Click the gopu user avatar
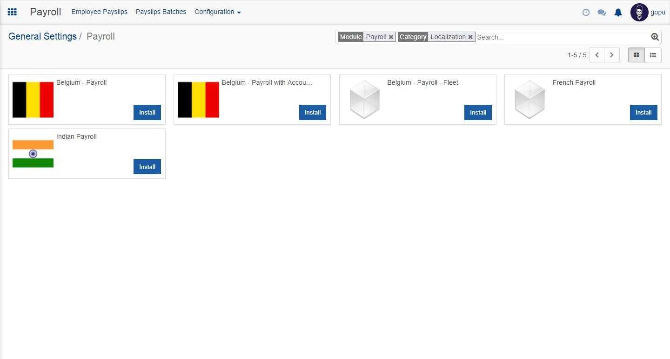Screen dimensions: 670x359 tap(639, 13)
